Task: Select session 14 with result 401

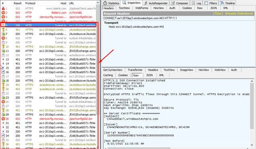Action: (x=48, y=63)
